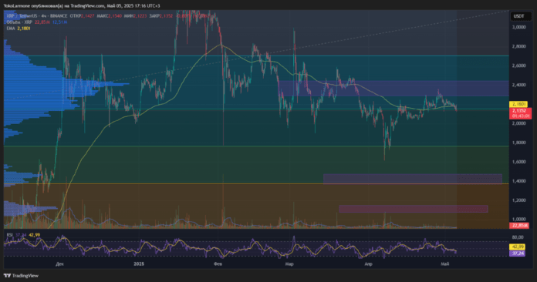Click the 3,0000 price axis label
The image size is (537, 282).
518,27
